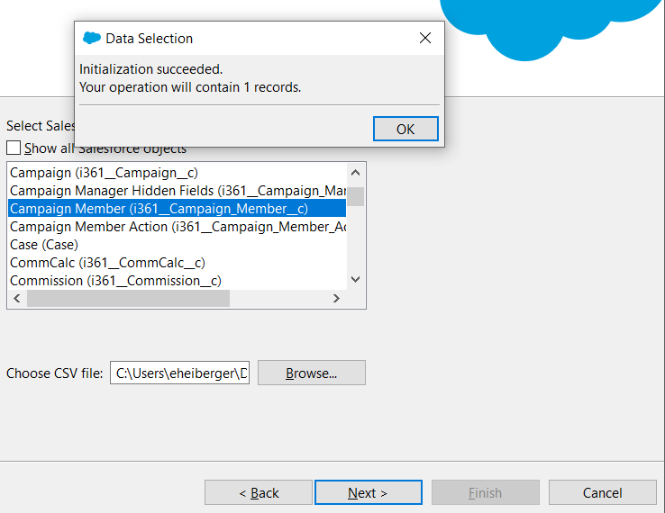Screen dimensions: 665x513
Task: Click the horizontal scroll right arrow
Action: click(x=336, y=299)
